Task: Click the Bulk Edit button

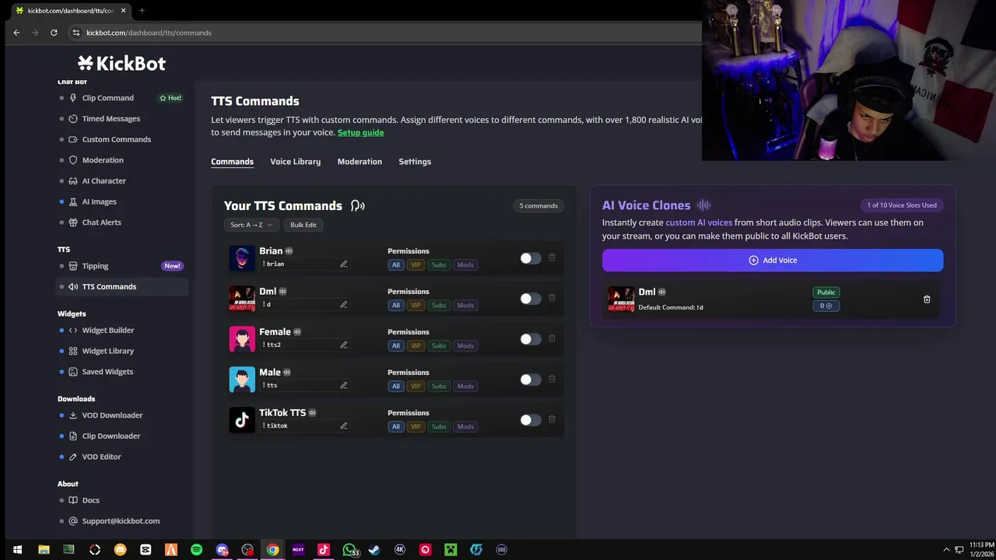Action: [303, 225]
